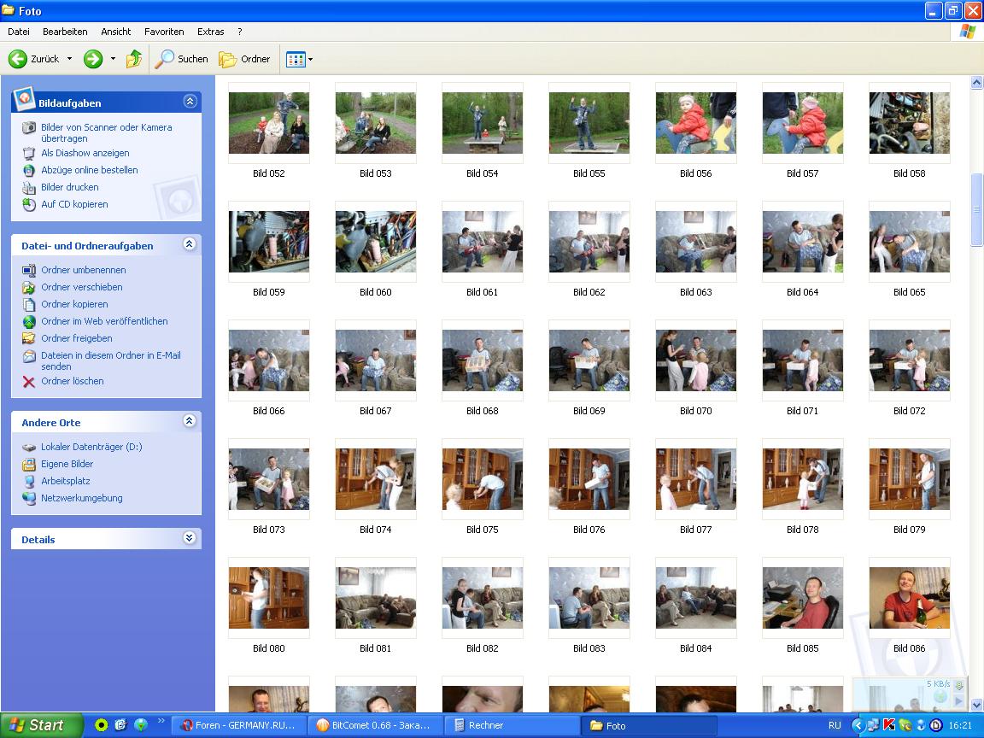Click the move-folder icon beside Ordner verschieben
This screenshot has height=738, width=984.
29,287
